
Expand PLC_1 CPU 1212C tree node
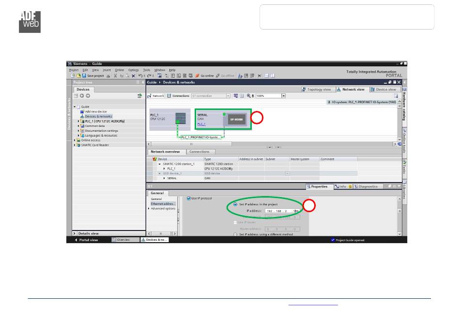pos(78,121)
